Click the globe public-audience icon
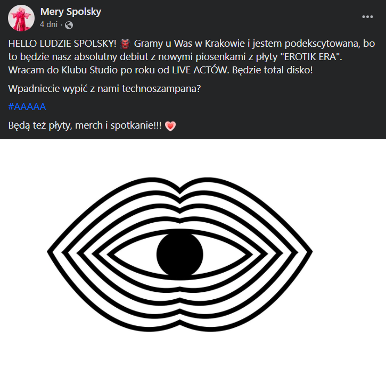 pos(69,25)
